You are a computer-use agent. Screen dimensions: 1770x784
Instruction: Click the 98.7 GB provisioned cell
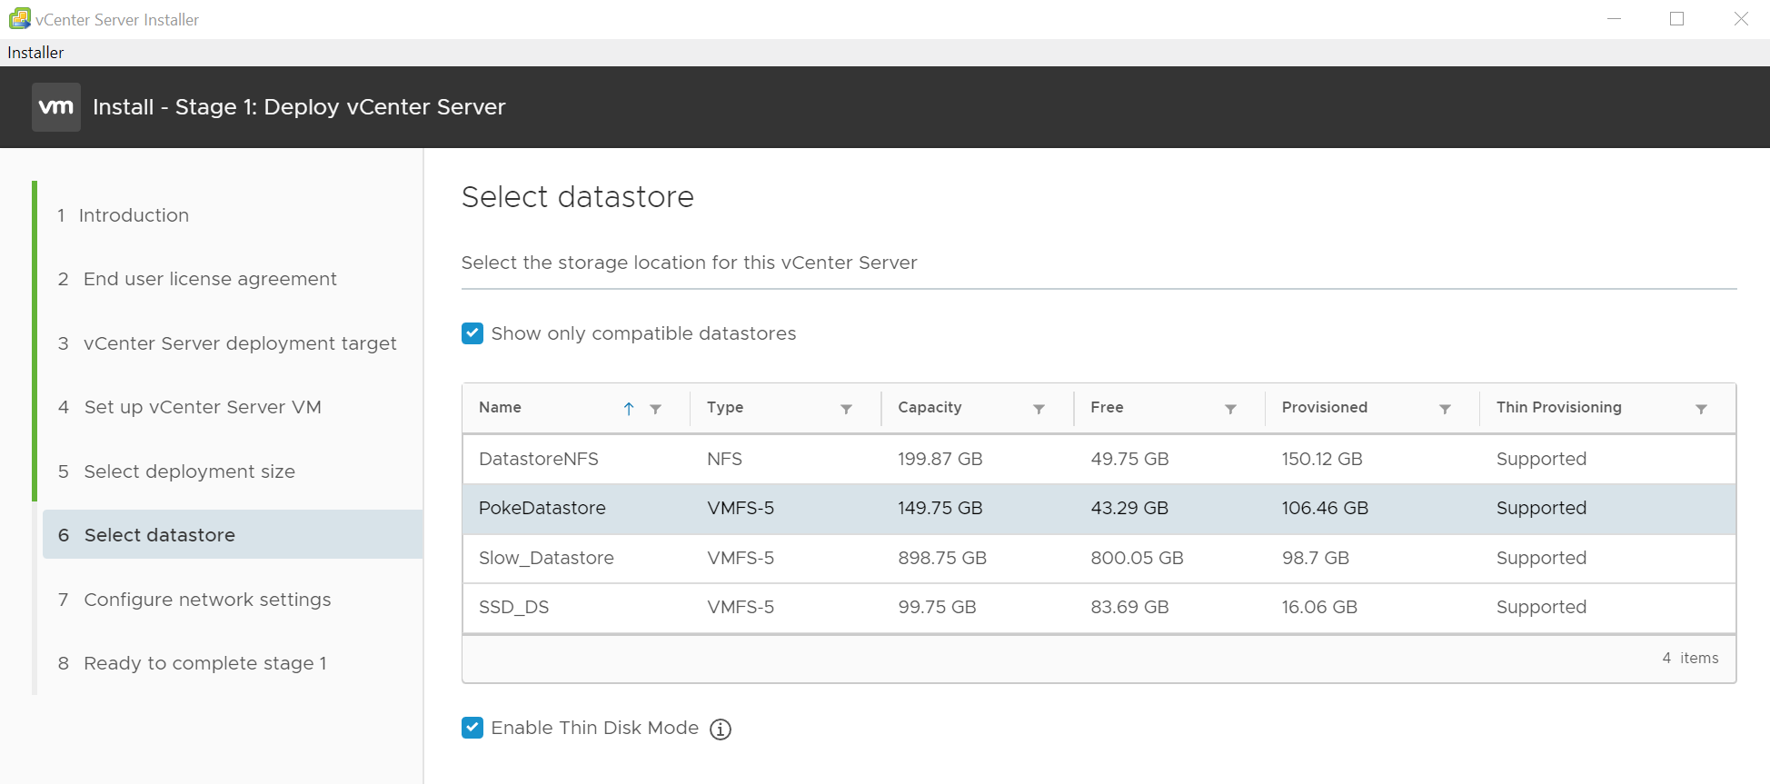1315,558
